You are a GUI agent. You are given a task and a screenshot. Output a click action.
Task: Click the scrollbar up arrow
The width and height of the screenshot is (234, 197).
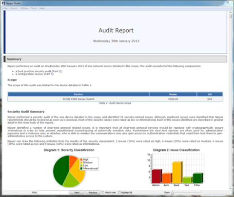230,12
